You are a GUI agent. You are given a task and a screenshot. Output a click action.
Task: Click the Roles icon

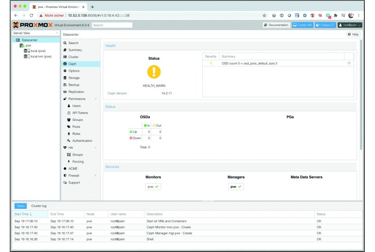[69, 133]
